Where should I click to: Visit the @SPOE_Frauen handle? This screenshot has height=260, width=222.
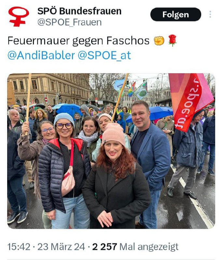pyautogui.click(x=69, y=22)
